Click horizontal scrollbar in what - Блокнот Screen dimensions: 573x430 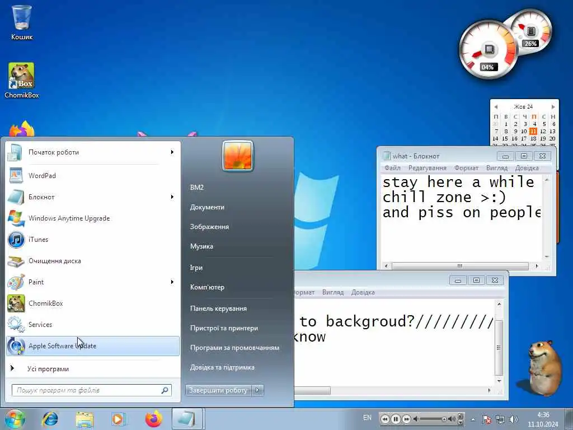(x=461, y=266)
